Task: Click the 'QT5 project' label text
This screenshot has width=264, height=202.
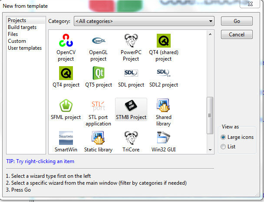Action: (99, 85)
